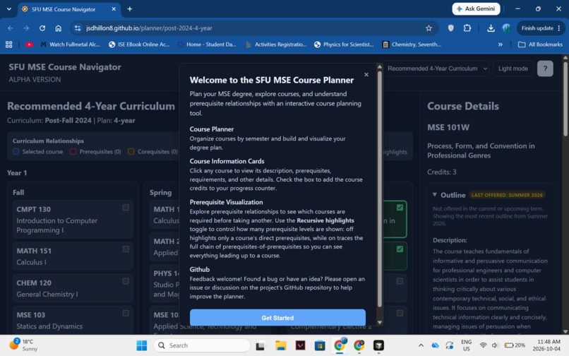Click the Get Started button
The image size is (569, 356).
coord(277,317)
